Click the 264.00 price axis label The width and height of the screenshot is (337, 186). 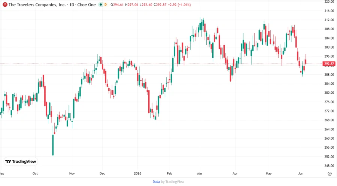pos(329,129)
